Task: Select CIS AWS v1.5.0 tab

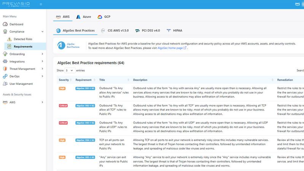Action: (115, 30)
